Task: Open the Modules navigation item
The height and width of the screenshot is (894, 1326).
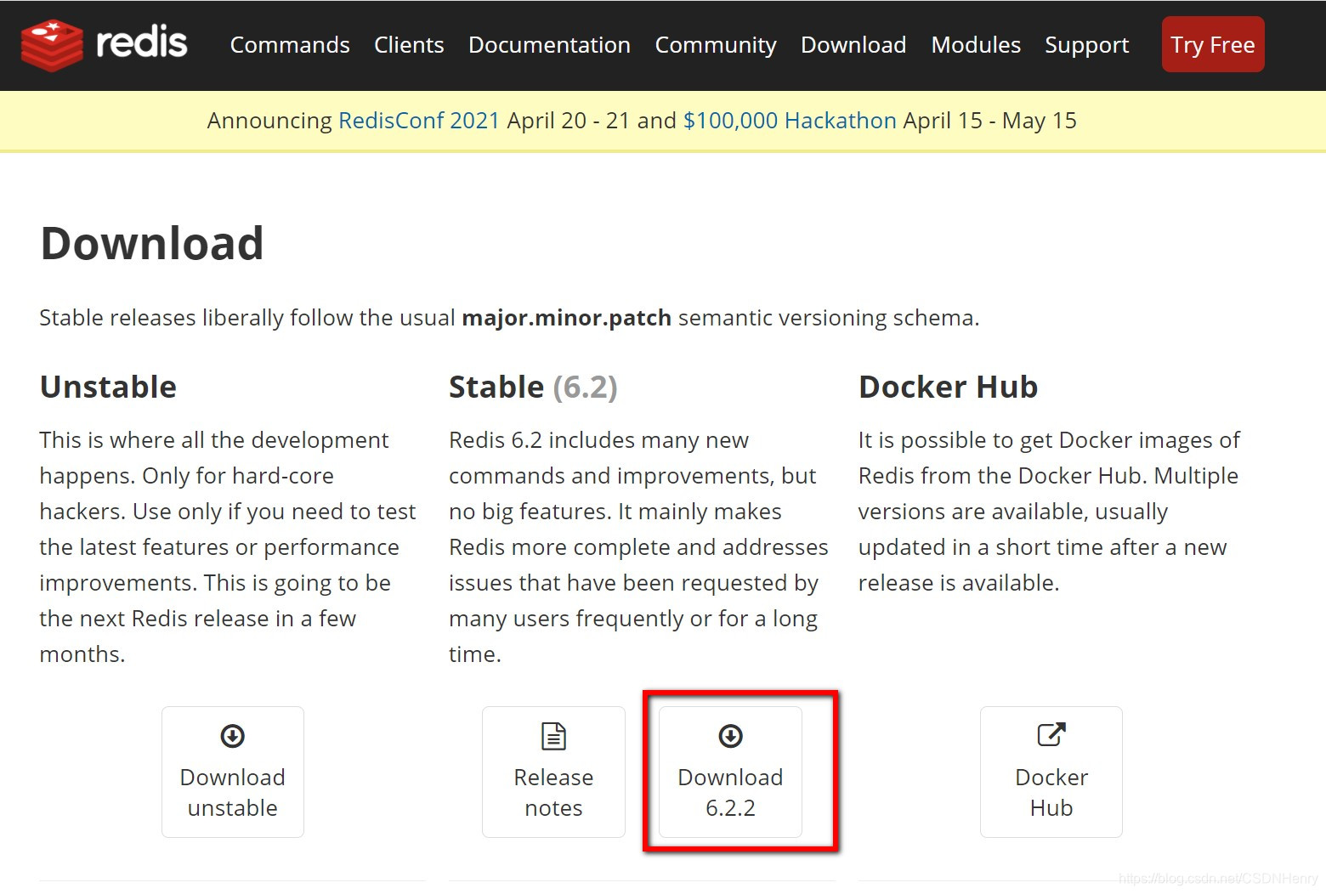Action: click(976, 45)
